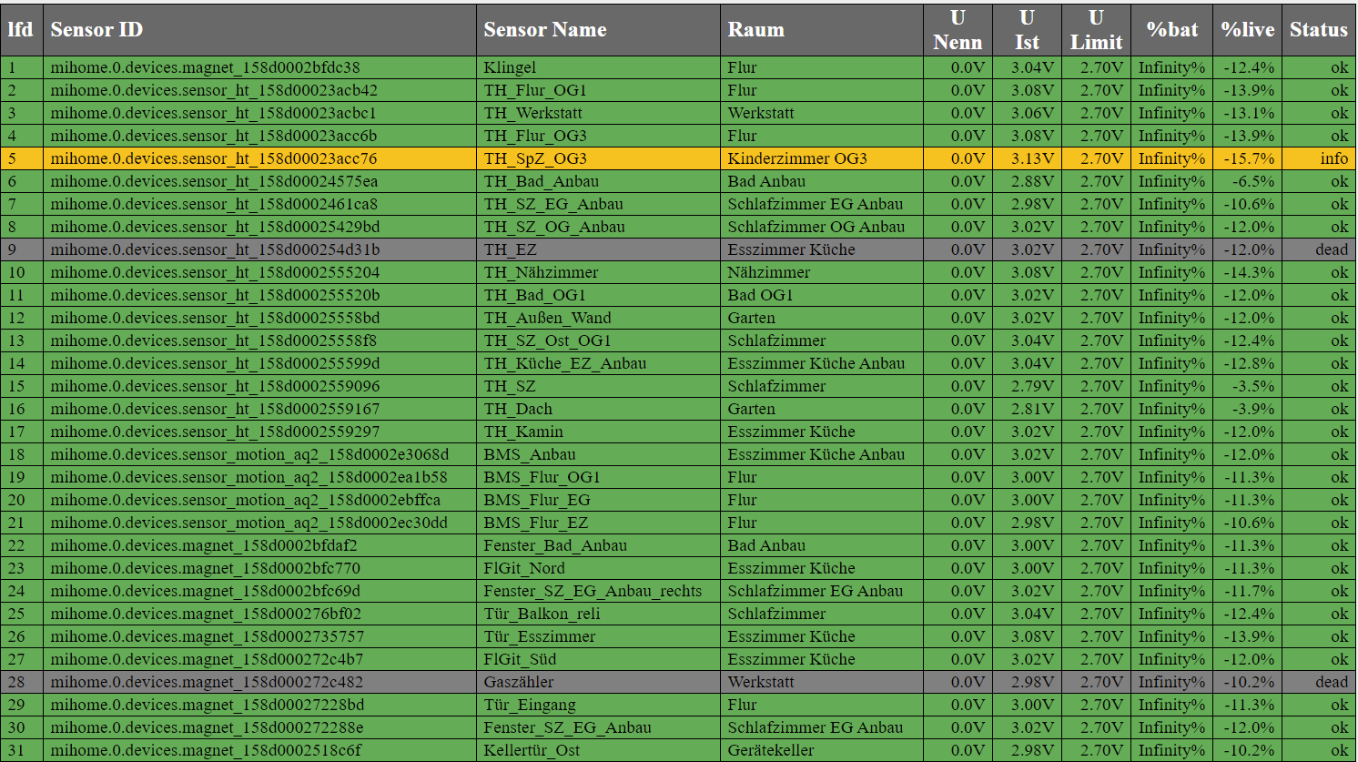The image size is (1358, 762).
Task: Click sensor name 'Gaszähler'
Action: [x=518, y=682]
